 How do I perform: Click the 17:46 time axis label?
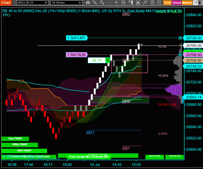click(29, 165)
